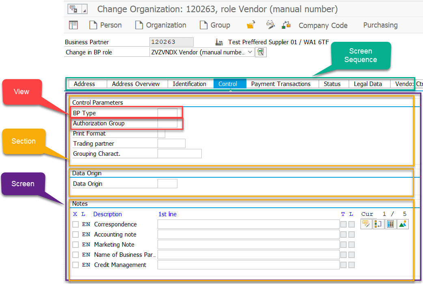Open the Status tab
Screen dimensions: 423x284
(x=333, y=84)
